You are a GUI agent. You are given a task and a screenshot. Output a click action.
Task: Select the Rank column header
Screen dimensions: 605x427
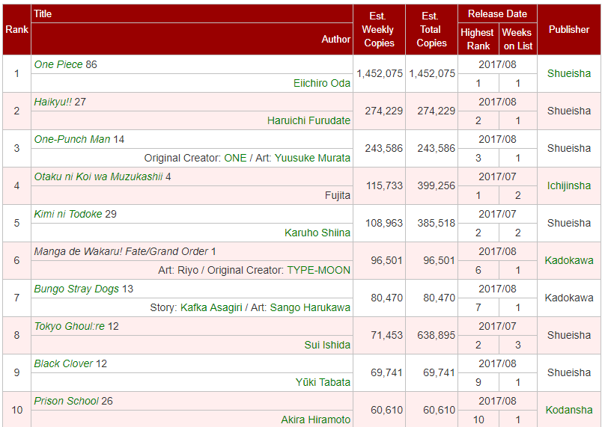click(17, 30)
